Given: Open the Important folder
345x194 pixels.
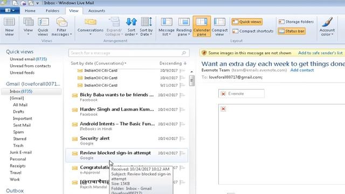Looking at the screenshot, I should [x=23, y=119].
